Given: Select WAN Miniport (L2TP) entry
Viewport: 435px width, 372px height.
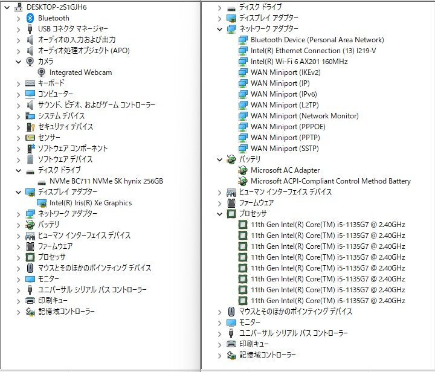Looking at the screenshot, I should (285, 105).
